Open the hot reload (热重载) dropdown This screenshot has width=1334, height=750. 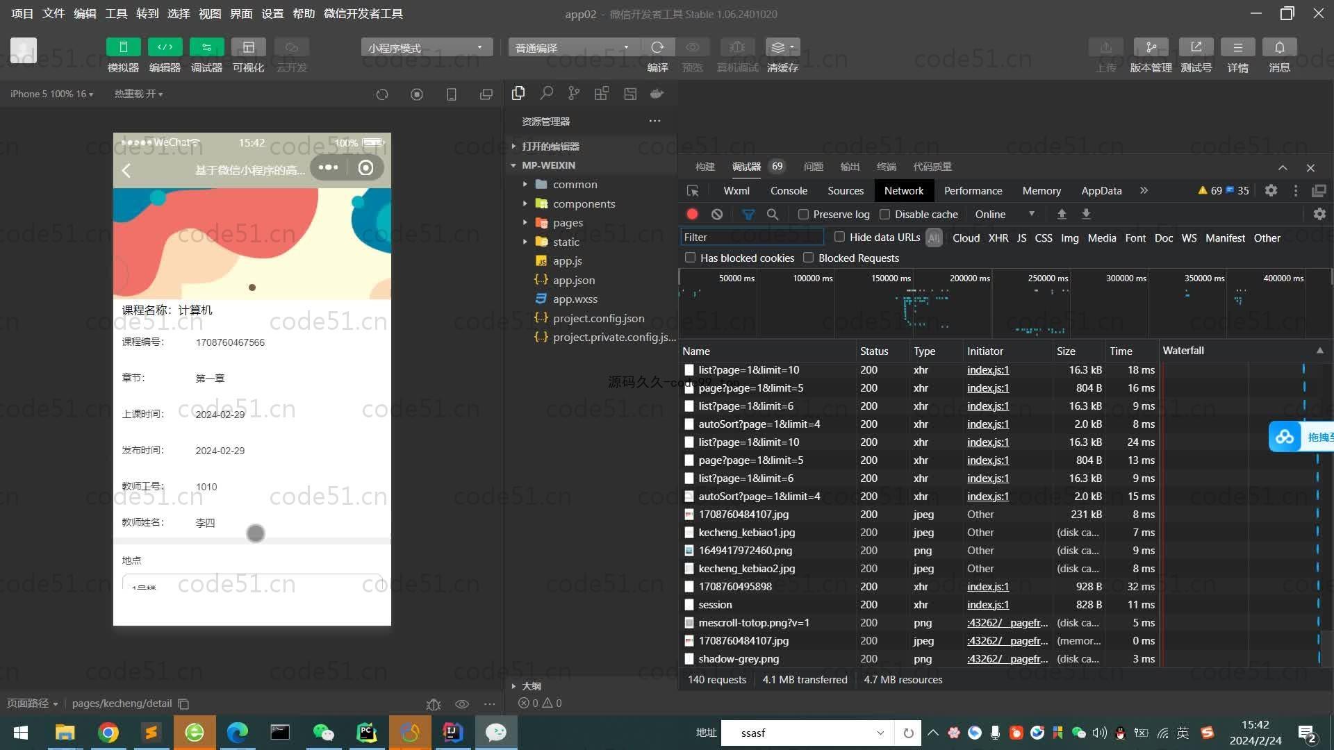[138, 94]
